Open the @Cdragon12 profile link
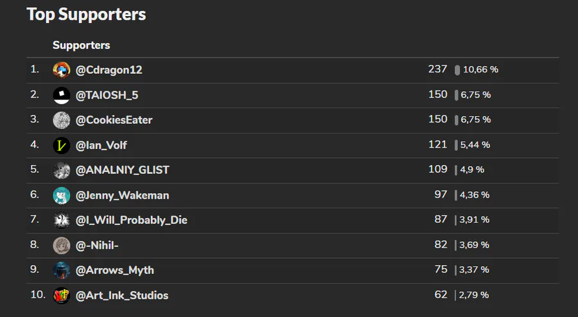 (109, 70)
